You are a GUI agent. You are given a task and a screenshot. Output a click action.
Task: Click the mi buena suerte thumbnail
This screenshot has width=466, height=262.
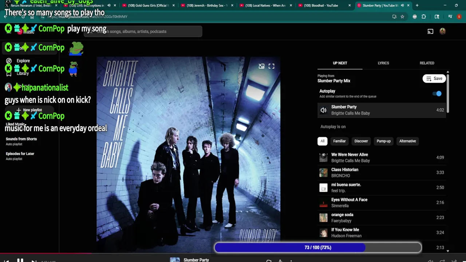(x=323, y=188)
